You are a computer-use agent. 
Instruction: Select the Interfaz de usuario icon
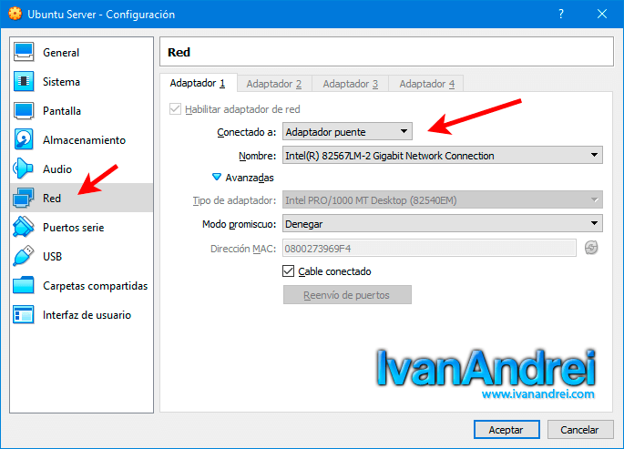click(24, 314)
